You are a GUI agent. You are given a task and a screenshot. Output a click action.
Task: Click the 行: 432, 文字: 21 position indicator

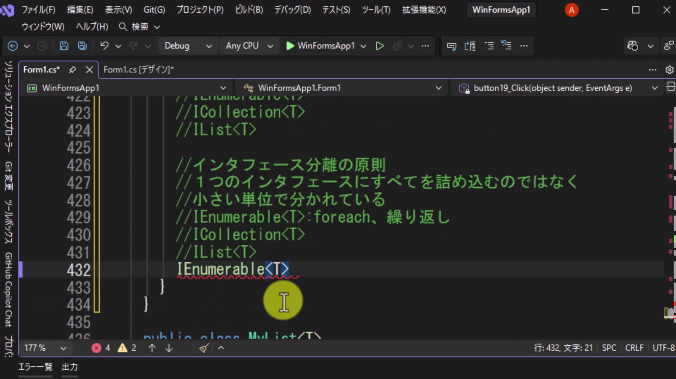click(x=563, y=348)
